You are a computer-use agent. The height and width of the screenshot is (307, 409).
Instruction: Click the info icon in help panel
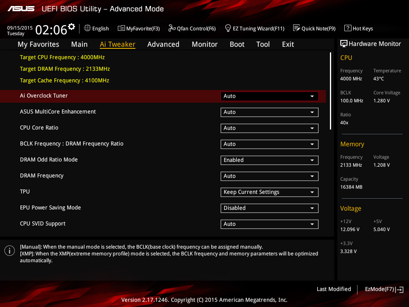pos(10,251)
